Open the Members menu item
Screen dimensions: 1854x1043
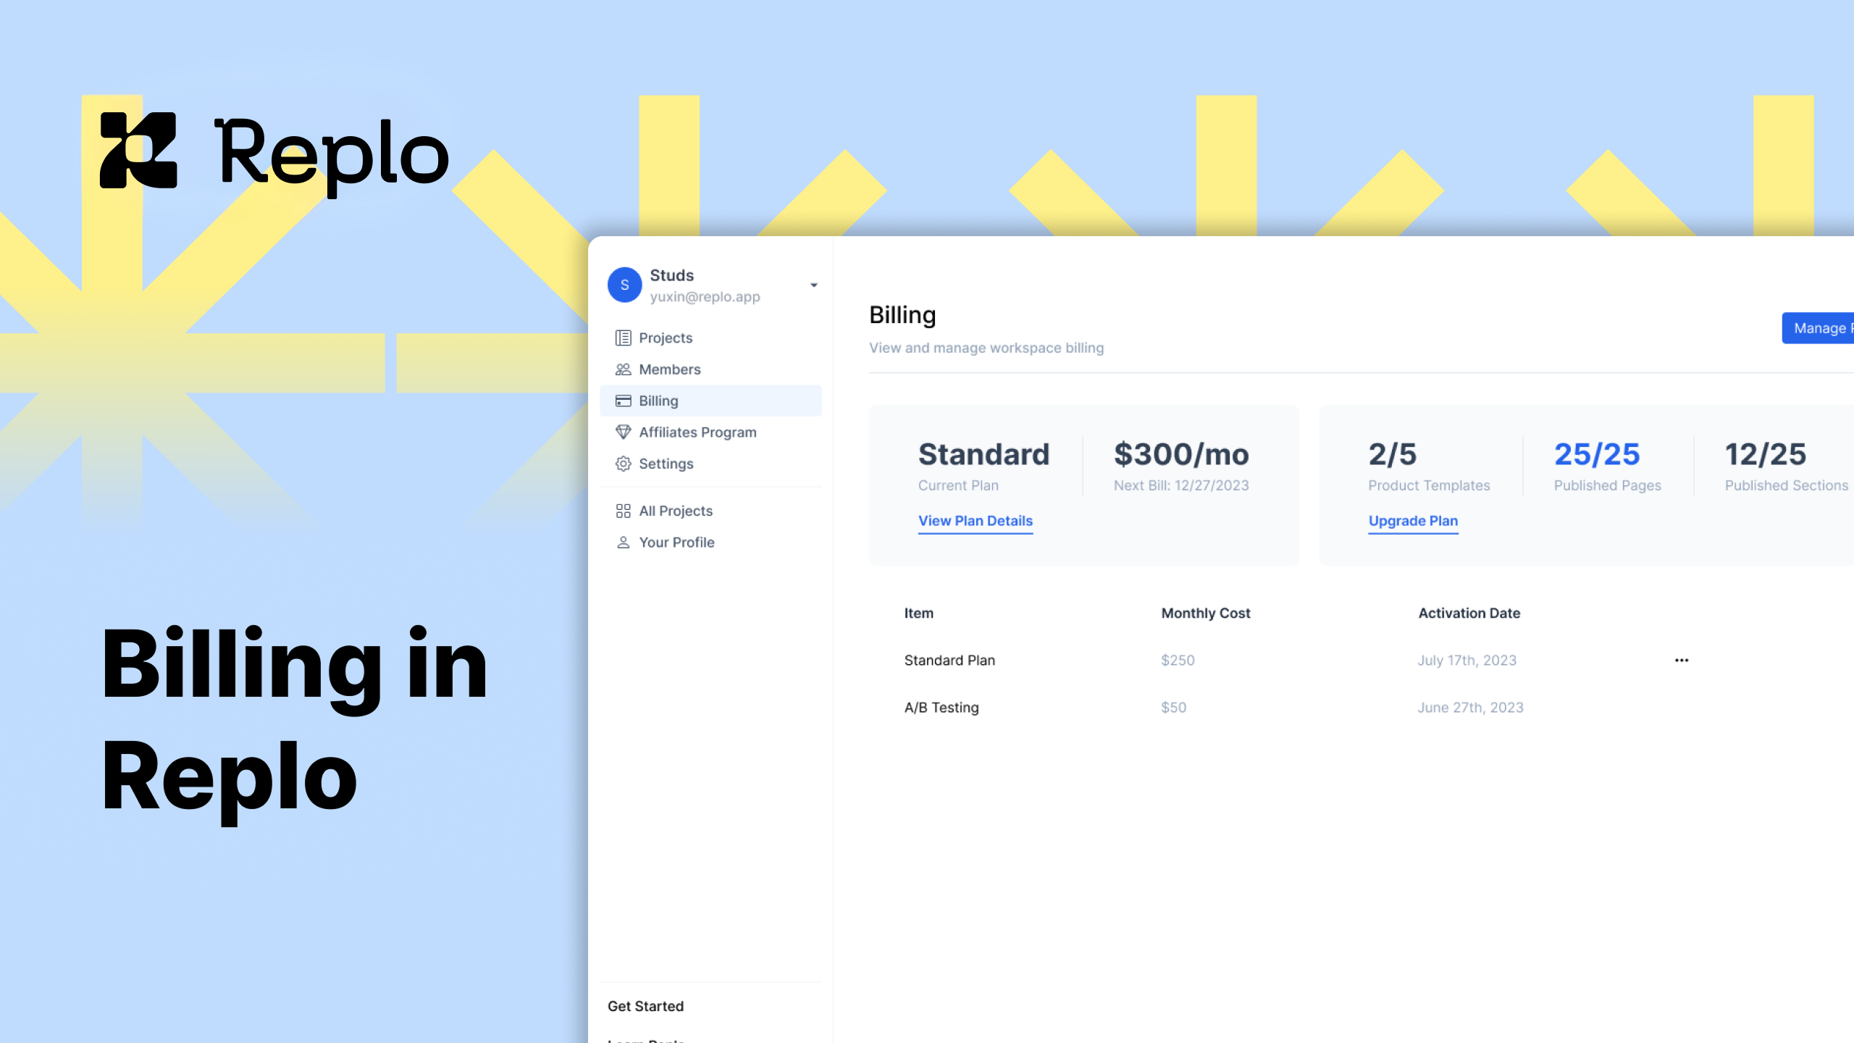pos(669,369)
